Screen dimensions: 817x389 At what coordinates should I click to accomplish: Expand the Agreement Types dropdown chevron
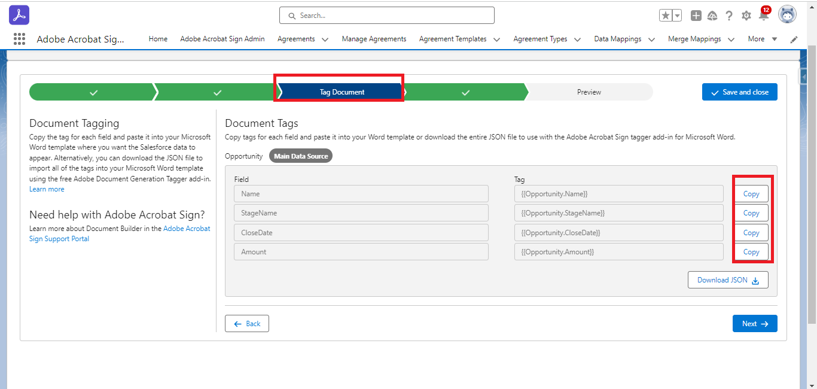[x=577, y=39]
